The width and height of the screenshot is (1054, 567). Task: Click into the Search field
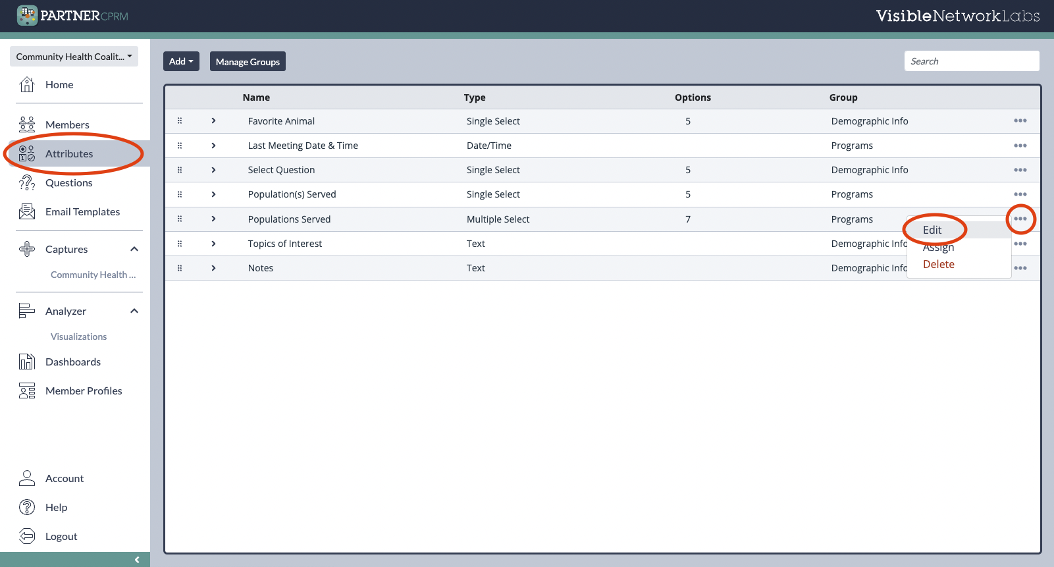coord(971,61)
